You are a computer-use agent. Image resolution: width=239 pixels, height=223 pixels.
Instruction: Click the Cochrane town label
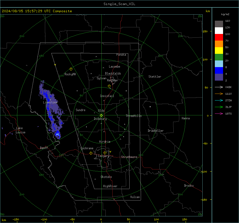coord(87,148)
